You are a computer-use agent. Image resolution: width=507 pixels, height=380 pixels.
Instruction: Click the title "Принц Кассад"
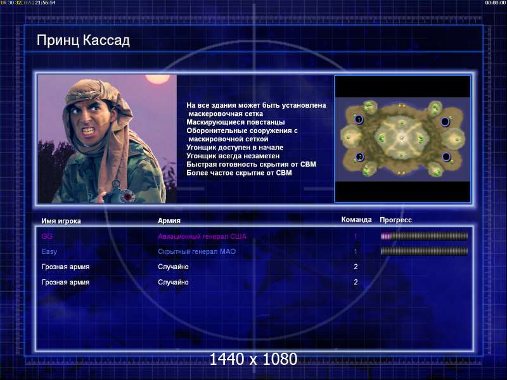point(83,41)
